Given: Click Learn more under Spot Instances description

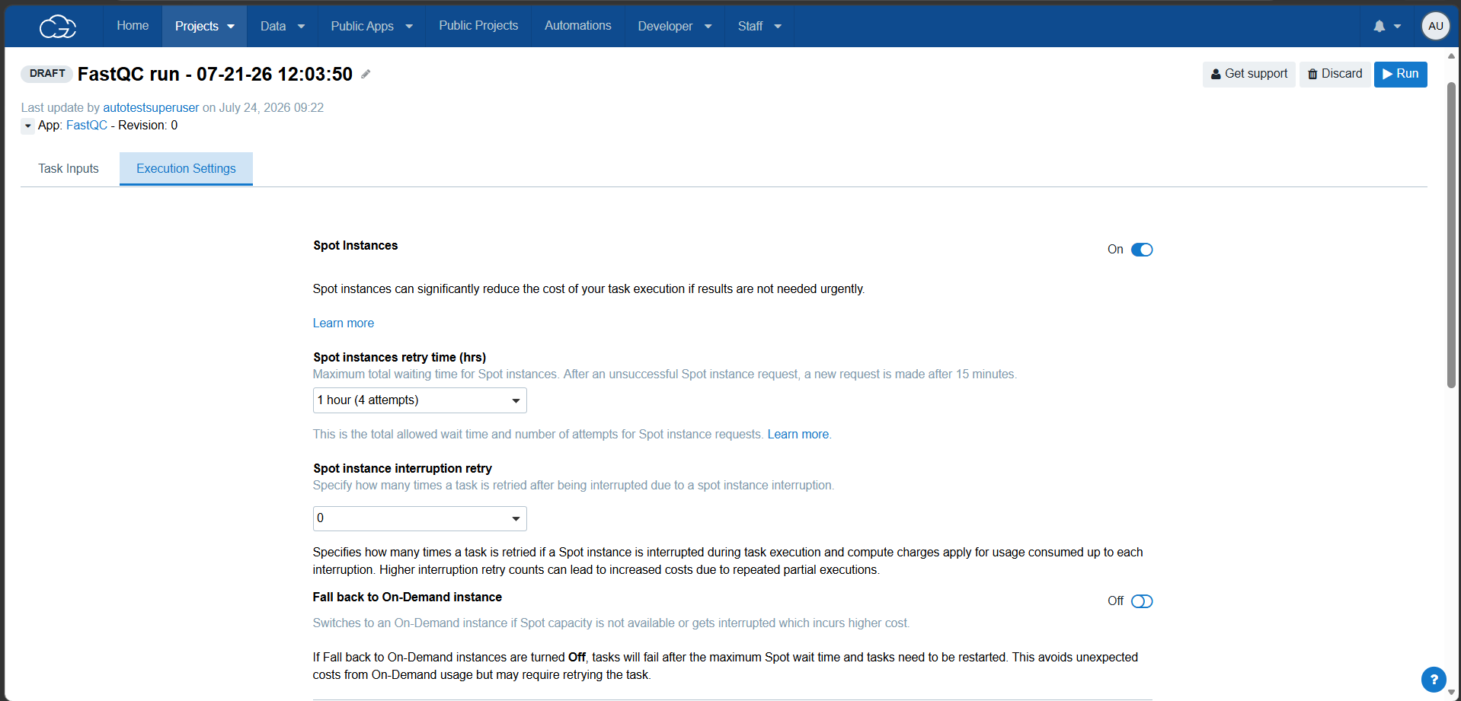Looking at the screenshot, I should [x=344, y=323].
